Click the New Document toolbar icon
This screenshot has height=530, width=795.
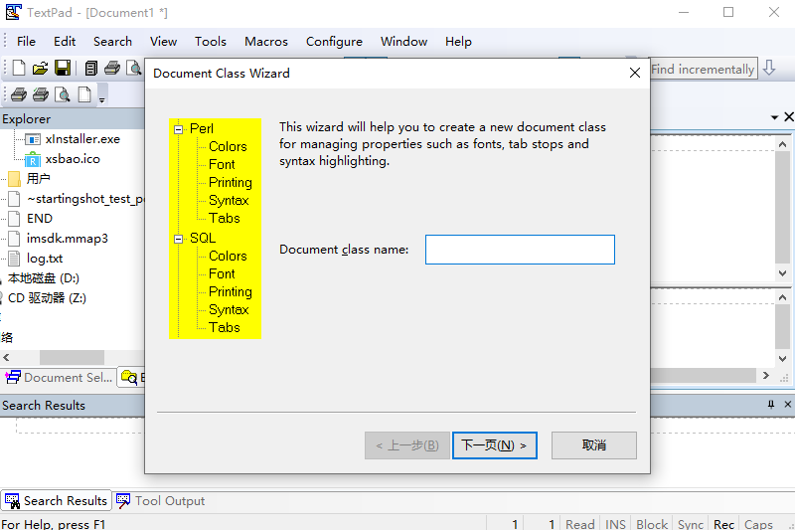click(18, 69)
